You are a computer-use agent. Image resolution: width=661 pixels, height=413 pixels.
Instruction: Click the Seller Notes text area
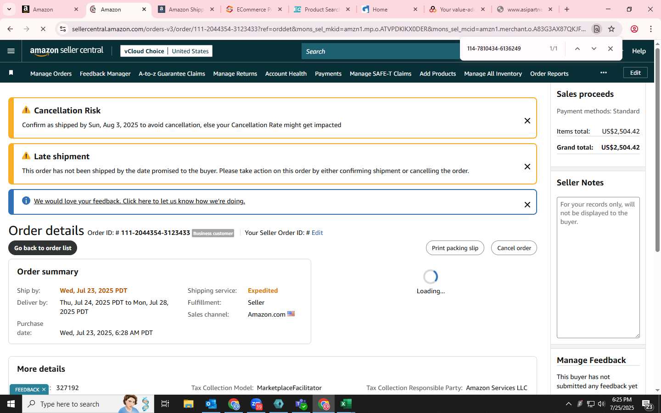point(598,268)
